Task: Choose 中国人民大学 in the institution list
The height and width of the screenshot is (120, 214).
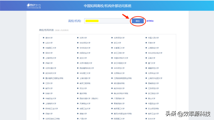Action: (153, 38)
